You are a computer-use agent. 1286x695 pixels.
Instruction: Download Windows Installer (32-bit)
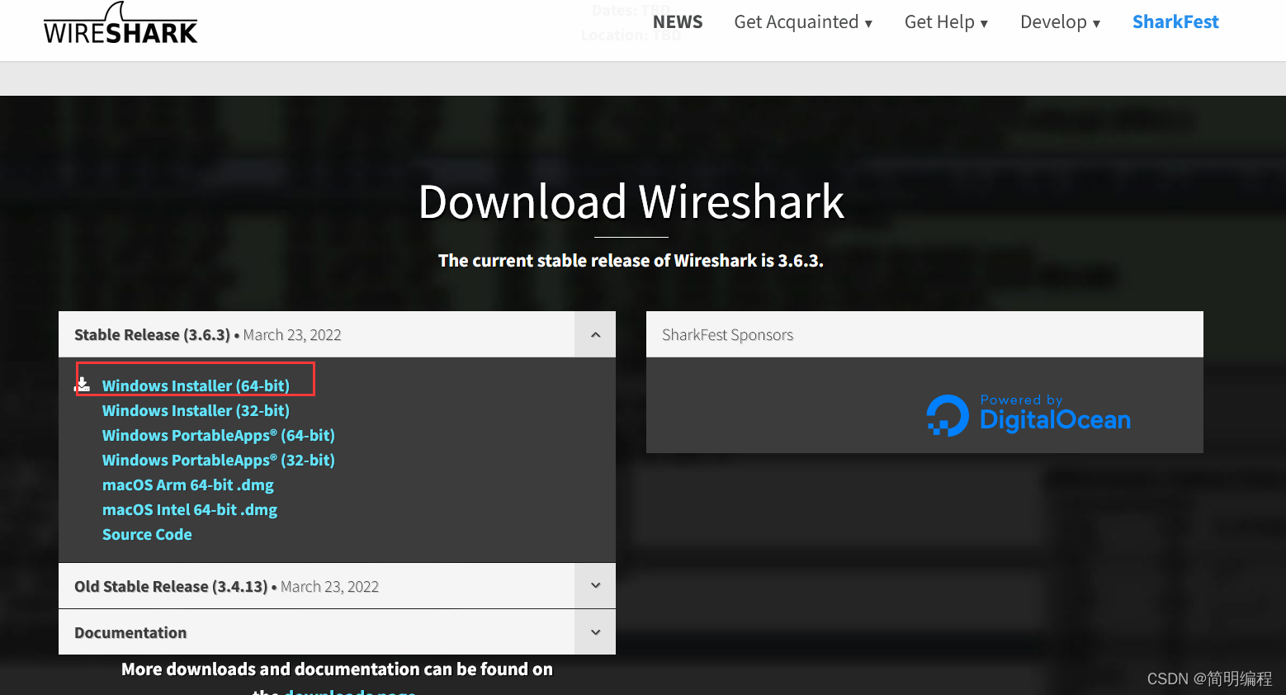click(x=196, y=410)
